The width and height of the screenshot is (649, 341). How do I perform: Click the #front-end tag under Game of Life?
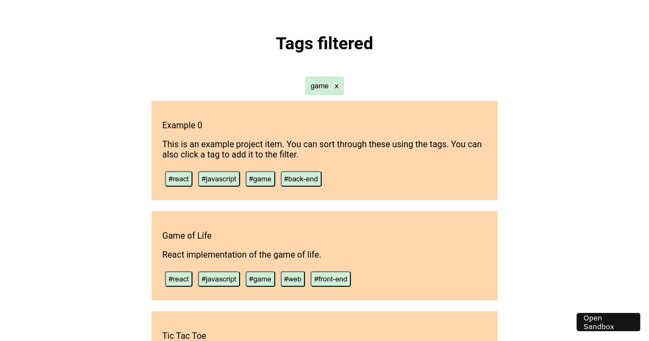tap(330, 279)
